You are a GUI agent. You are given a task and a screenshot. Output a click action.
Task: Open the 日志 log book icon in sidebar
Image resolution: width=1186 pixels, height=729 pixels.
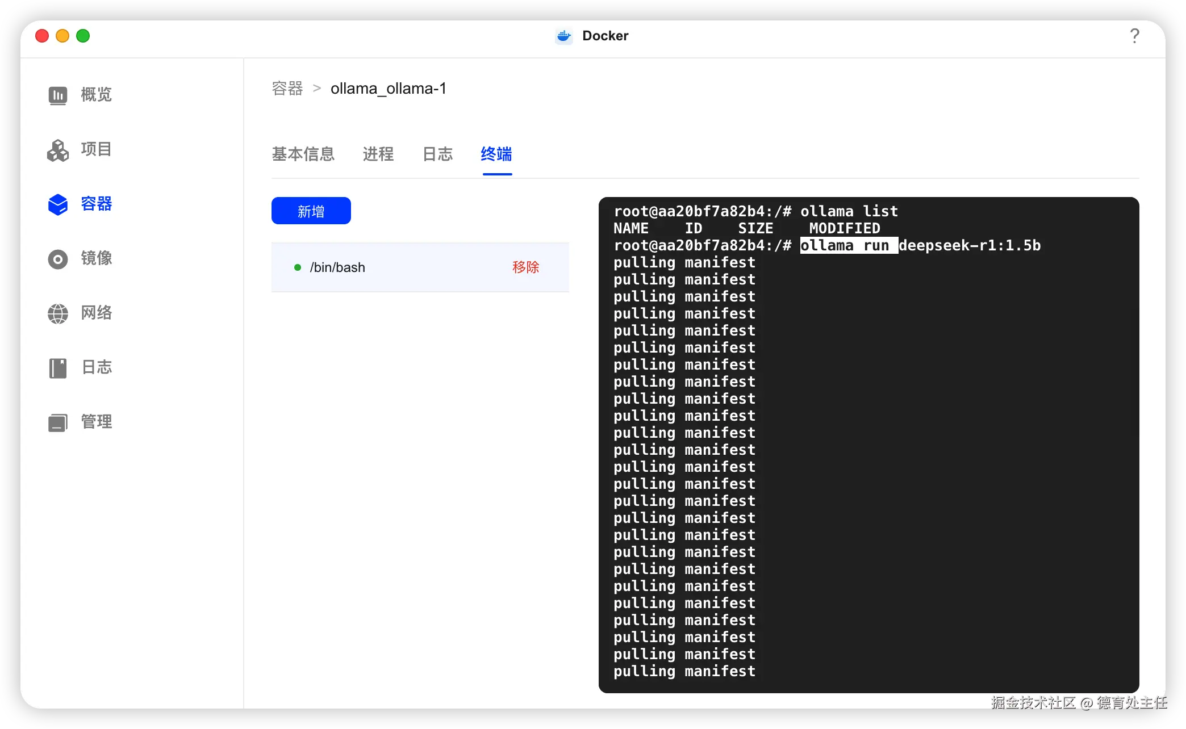(57, 368)
